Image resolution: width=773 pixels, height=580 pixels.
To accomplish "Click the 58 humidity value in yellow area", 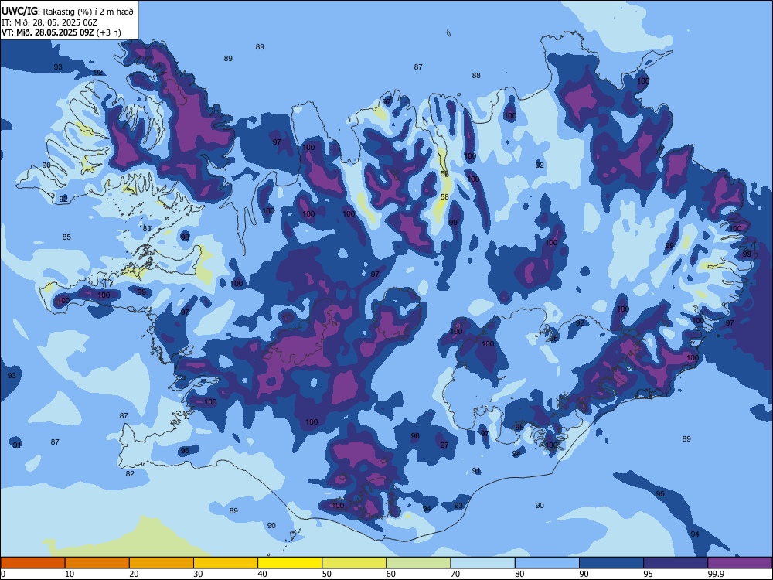I will [x=444, y=196].
